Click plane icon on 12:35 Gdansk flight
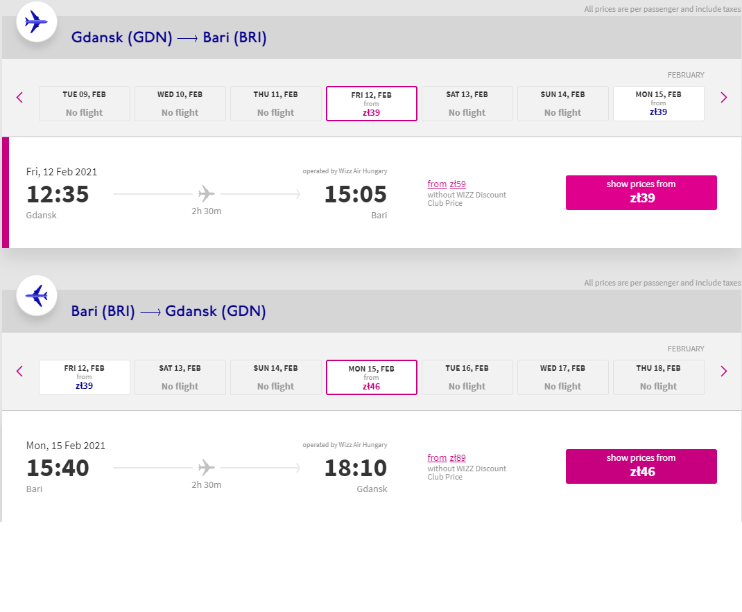742x612 pixels. point(207,193)
